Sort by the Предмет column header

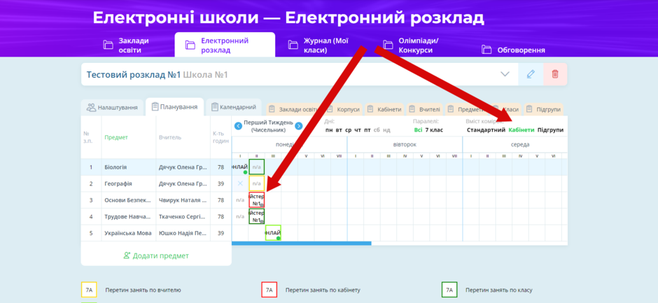(x=116, y=137)
